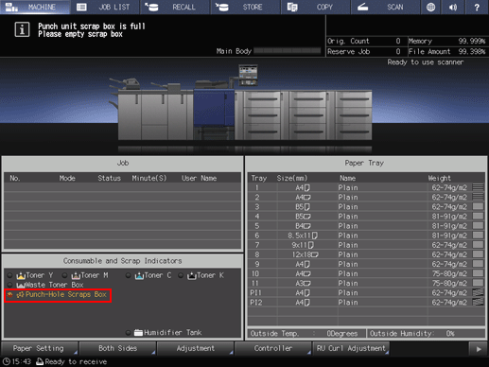Click the Job table Status column header
The image size is (489, 367).
109,179
